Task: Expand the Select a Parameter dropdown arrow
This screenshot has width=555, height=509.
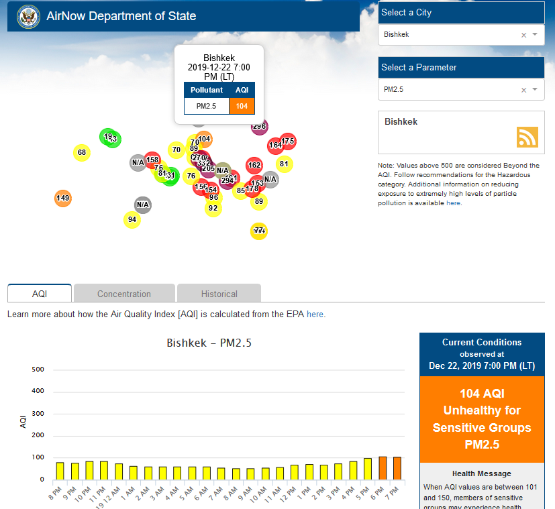Action: click(535, 89)
